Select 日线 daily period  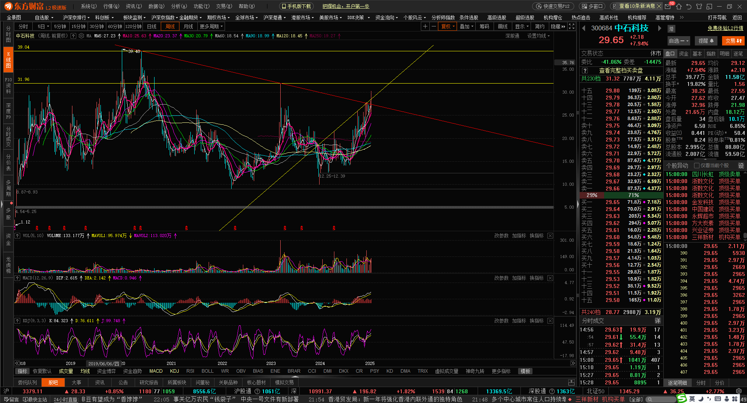(x=152, y=26)
